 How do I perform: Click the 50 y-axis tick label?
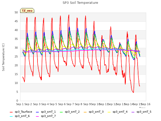pyautogui.click(x=16, y=12)
